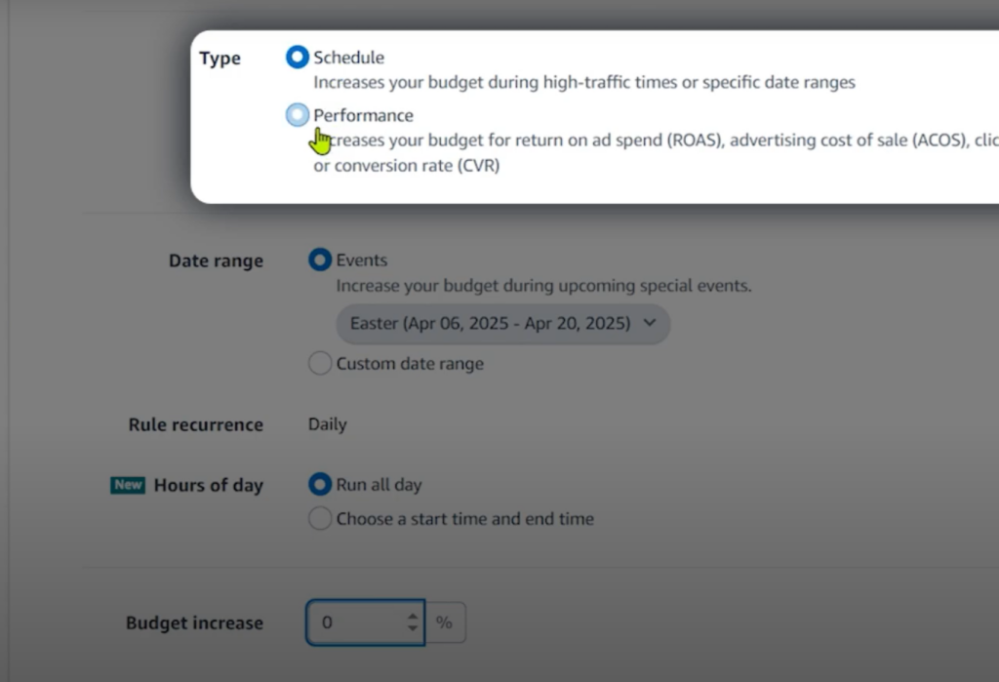Click the Budget increase number field
The width and height of the screenshot is (999, 682).
tap(357, 622)
